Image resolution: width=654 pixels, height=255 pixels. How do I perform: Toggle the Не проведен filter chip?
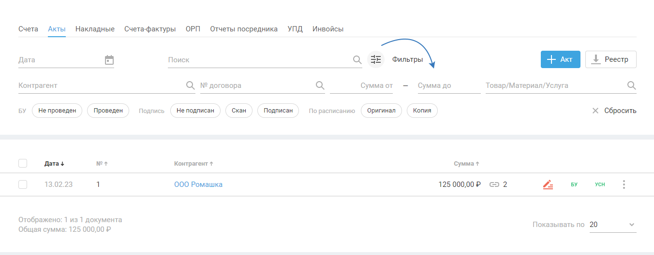[57, 111]
